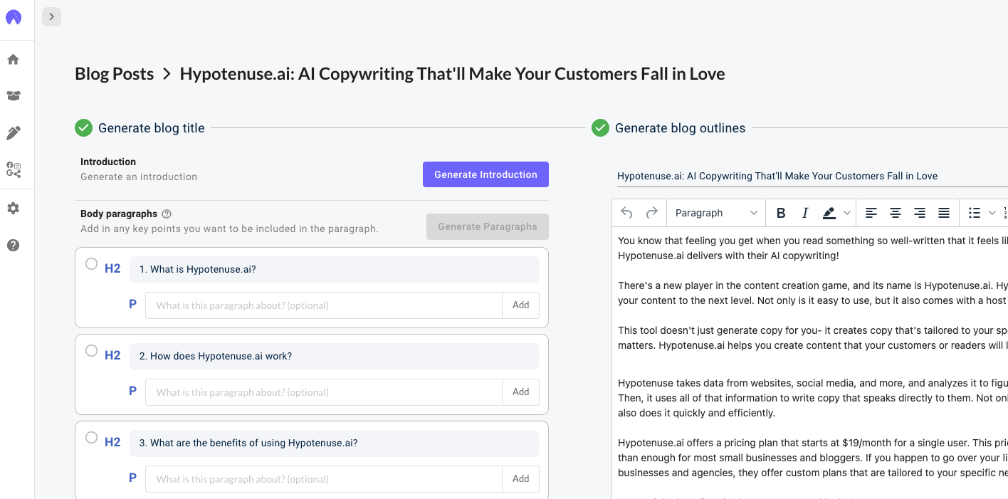
Task: Open the Paragraph style dropdown
Action: coord(715,213)
